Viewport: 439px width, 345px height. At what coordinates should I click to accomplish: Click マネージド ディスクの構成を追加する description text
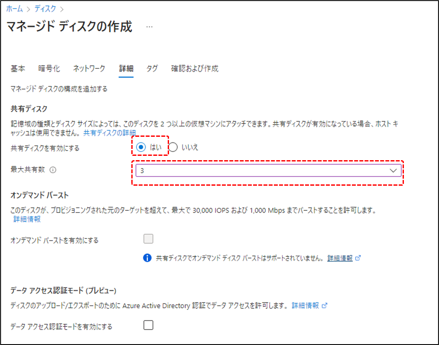click(59, 89)
